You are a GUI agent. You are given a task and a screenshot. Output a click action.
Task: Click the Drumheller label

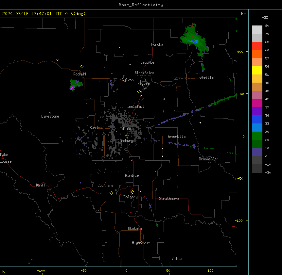pos(209,159)
